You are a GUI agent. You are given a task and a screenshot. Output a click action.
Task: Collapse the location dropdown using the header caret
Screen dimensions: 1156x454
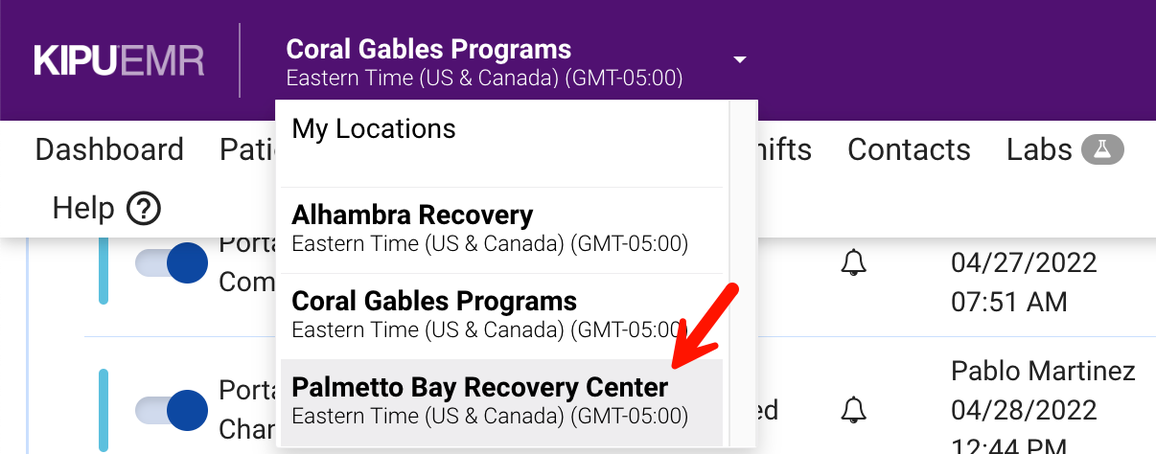click(739, 60)
